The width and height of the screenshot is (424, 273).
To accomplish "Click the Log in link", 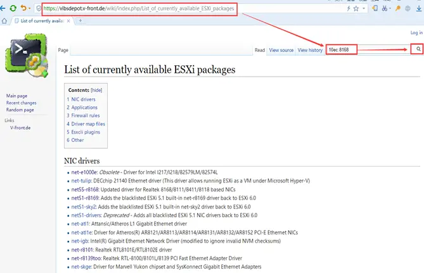I will (x=416, y=32).
